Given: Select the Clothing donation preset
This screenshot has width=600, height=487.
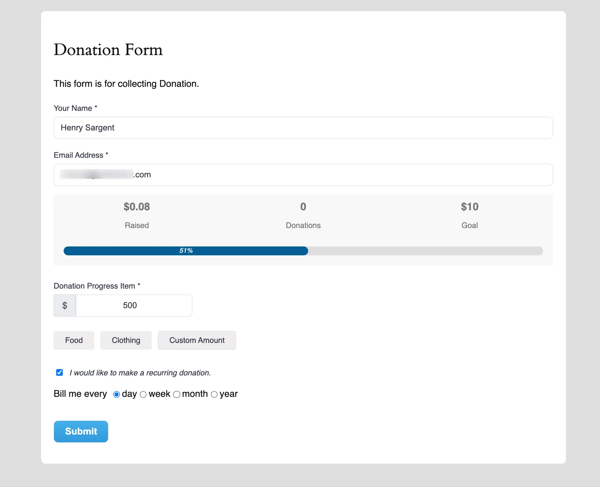Looking at the screenshot, I should [126, 340].
